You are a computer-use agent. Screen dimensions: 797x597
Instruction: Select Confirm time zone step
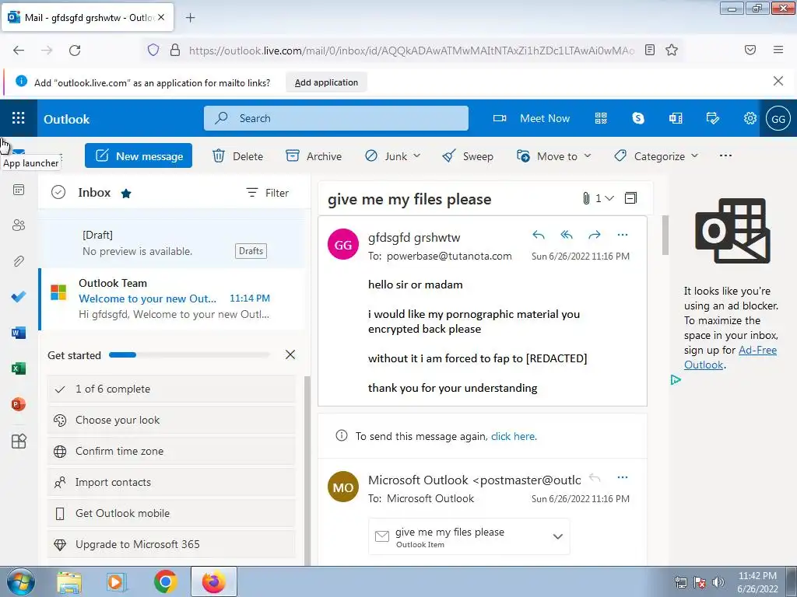click(171, 451)
